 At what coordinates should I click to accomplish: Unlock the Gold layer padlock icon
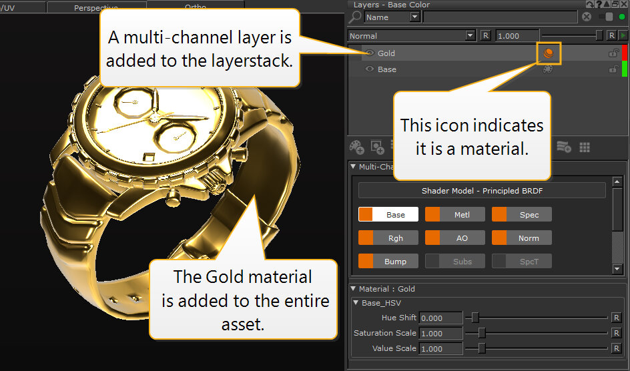coord(613,53)
